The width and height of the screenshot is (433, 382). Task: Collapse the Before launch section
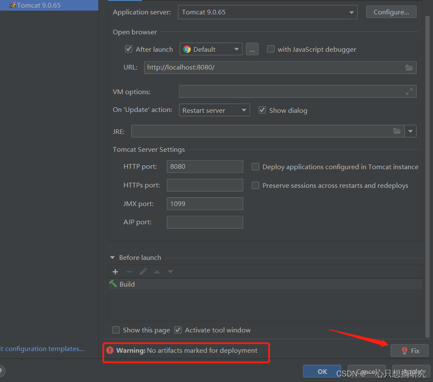point(112,257)
